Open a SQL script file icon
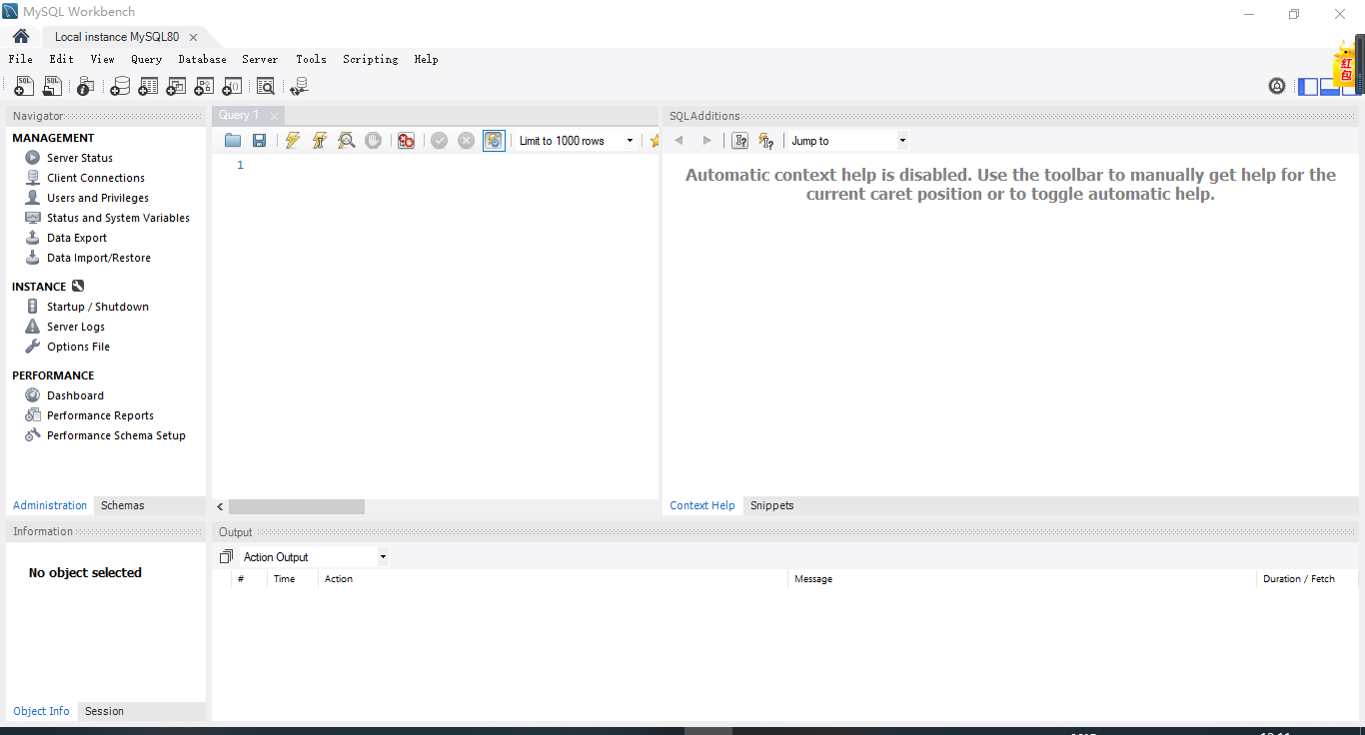 pos(52,87)
